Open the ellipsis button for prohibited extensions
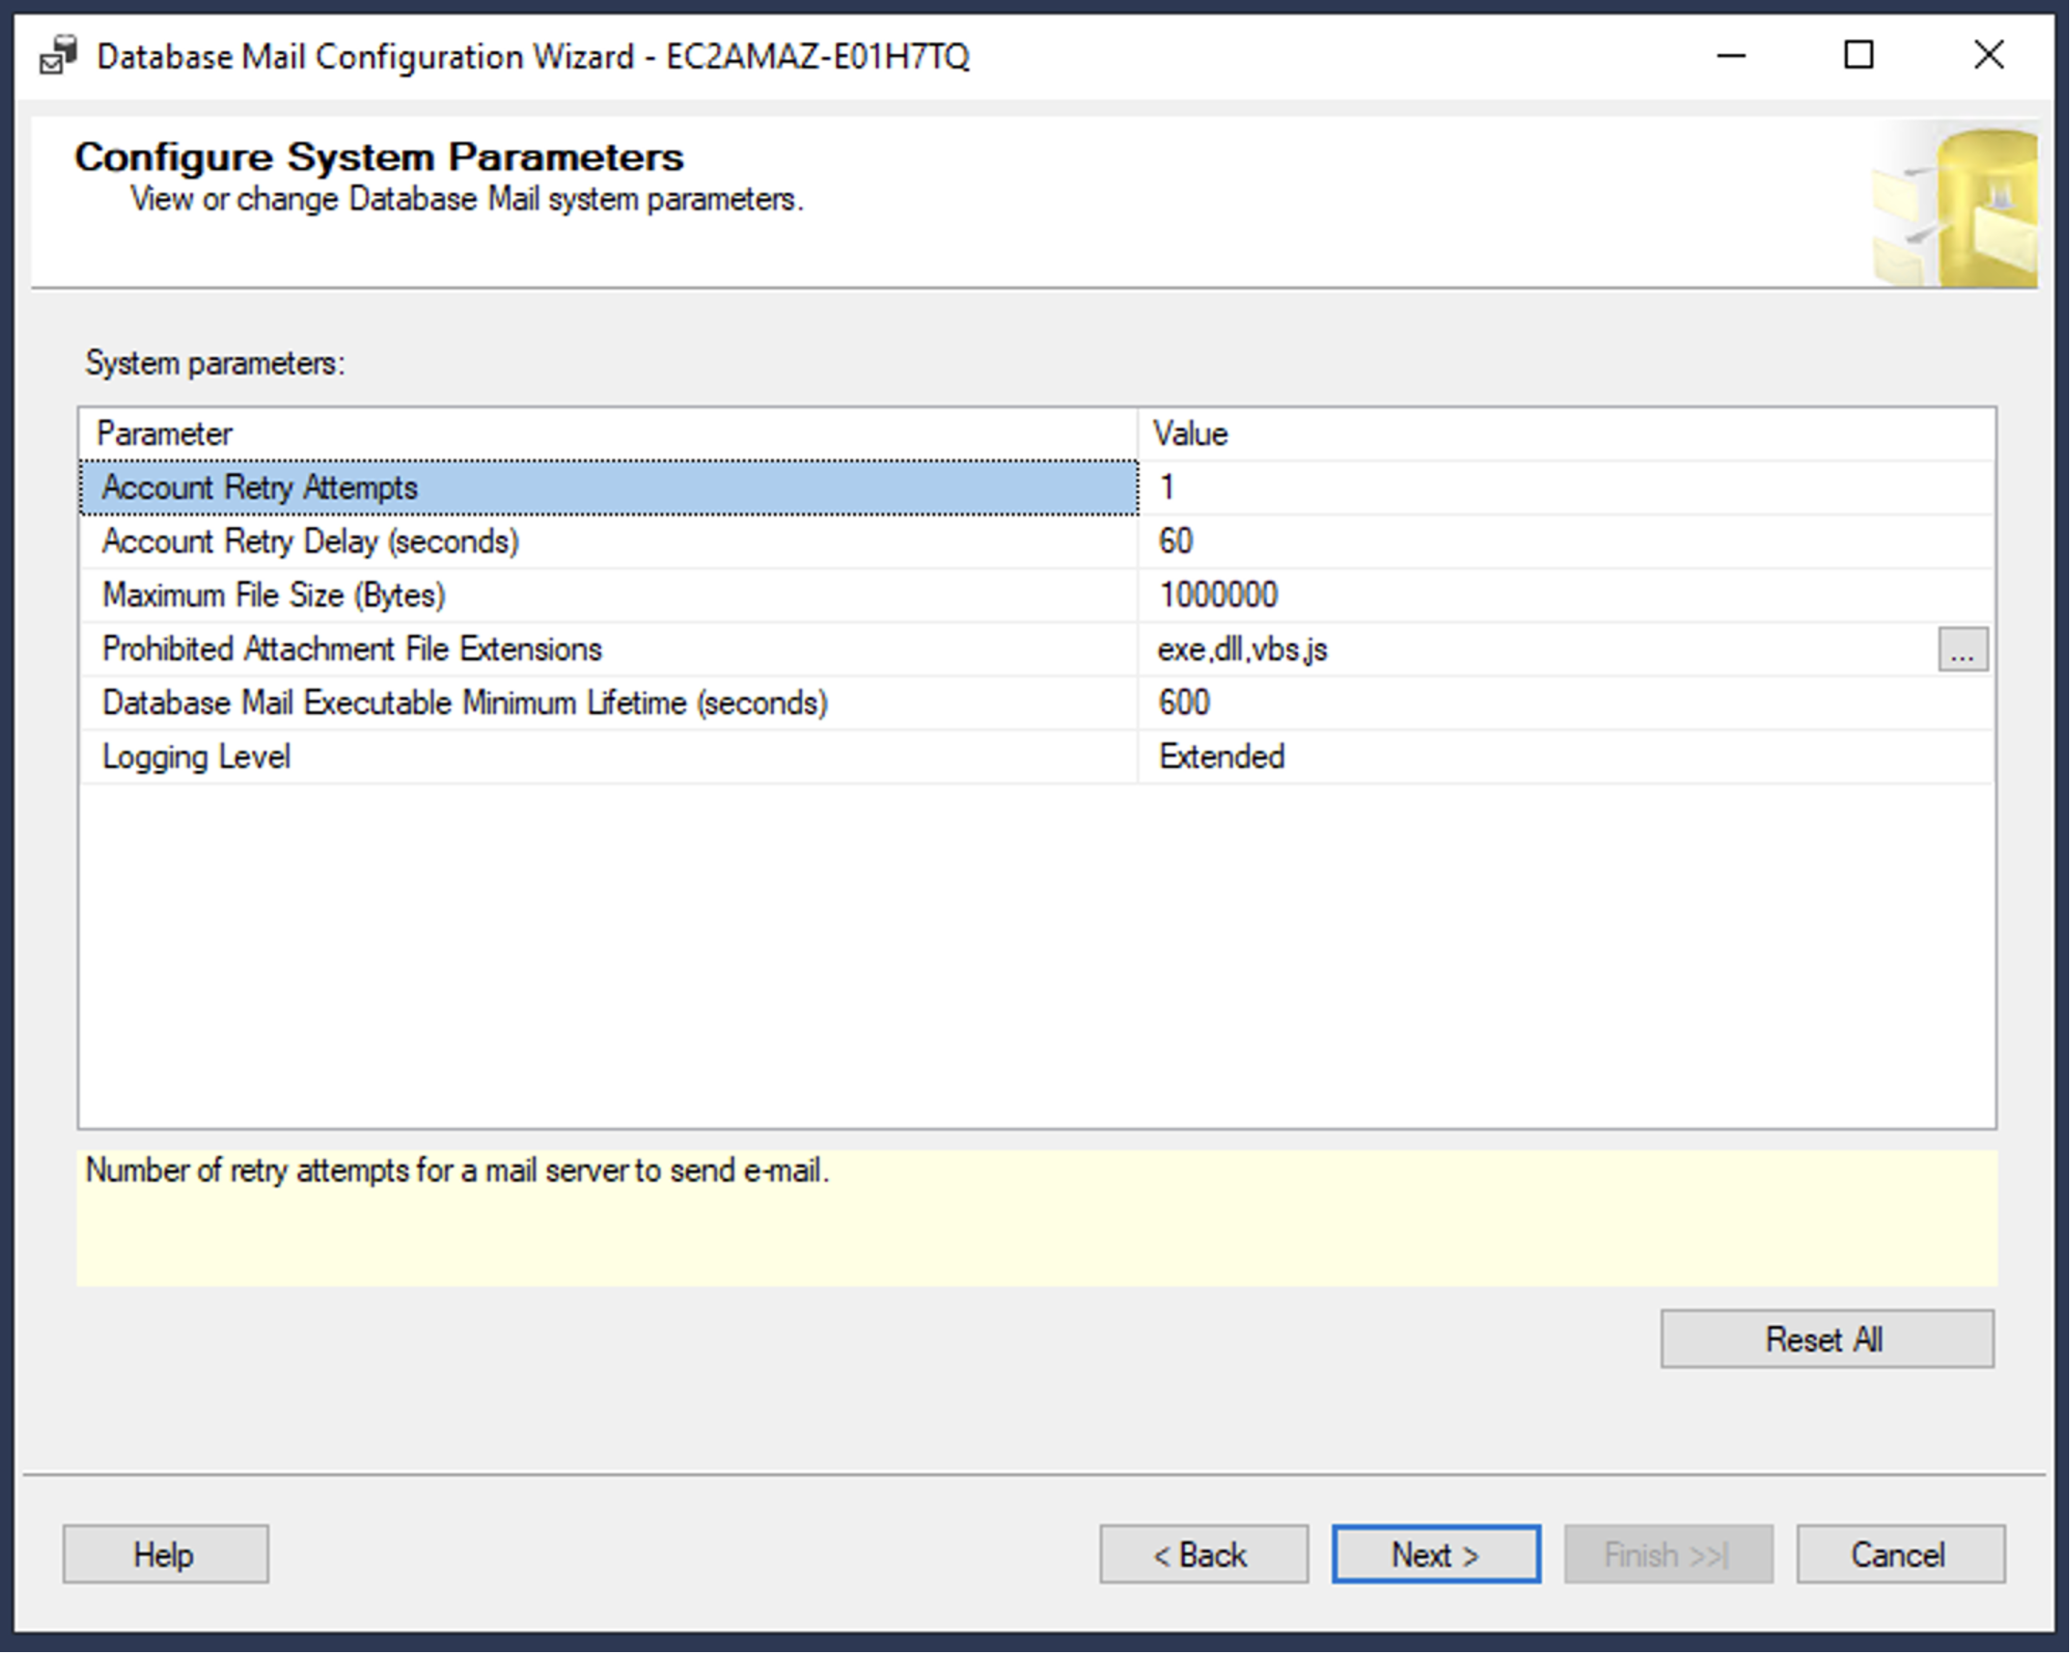Viewport: 2070px width, 1653px height. (x=1962, y=650)
